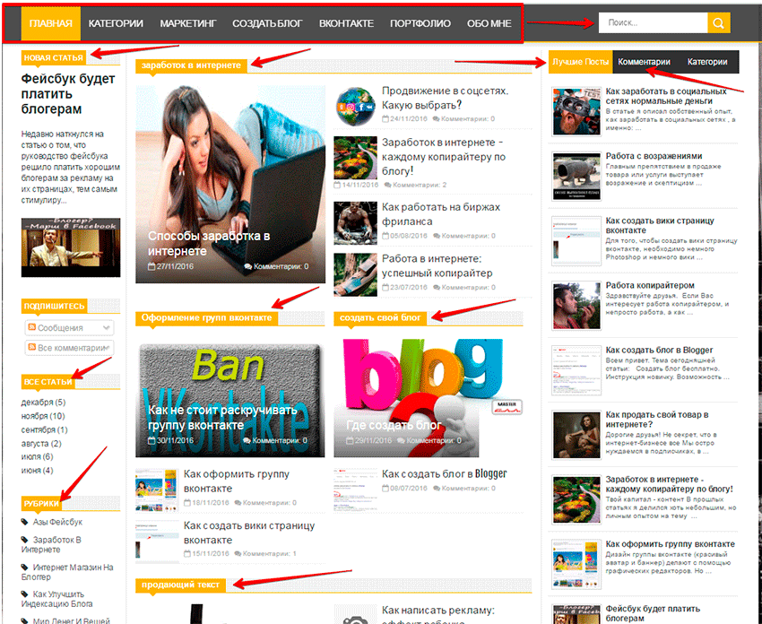762x624 pixels.
Task: Open the ГЛАВНАЯ menu item
Action: pyautogui.click(x=50, y=23)
